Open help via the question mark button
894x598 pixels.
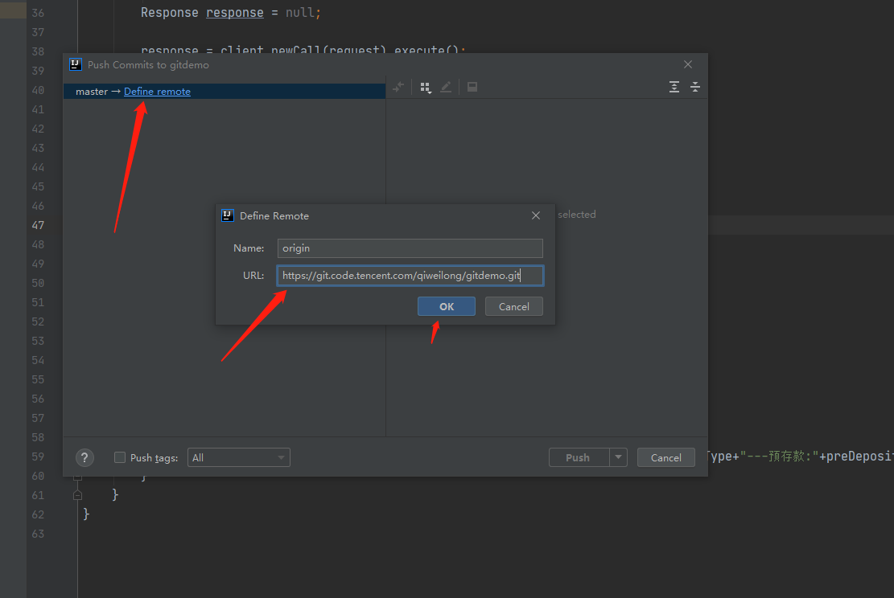[84, 457]
